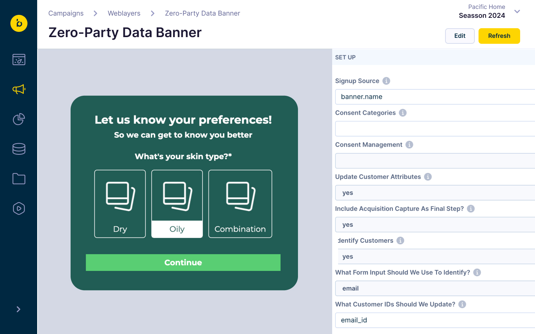Select the Combination skin type option
The height and width of the screenshot is (334, 535).
click(240, 204)
